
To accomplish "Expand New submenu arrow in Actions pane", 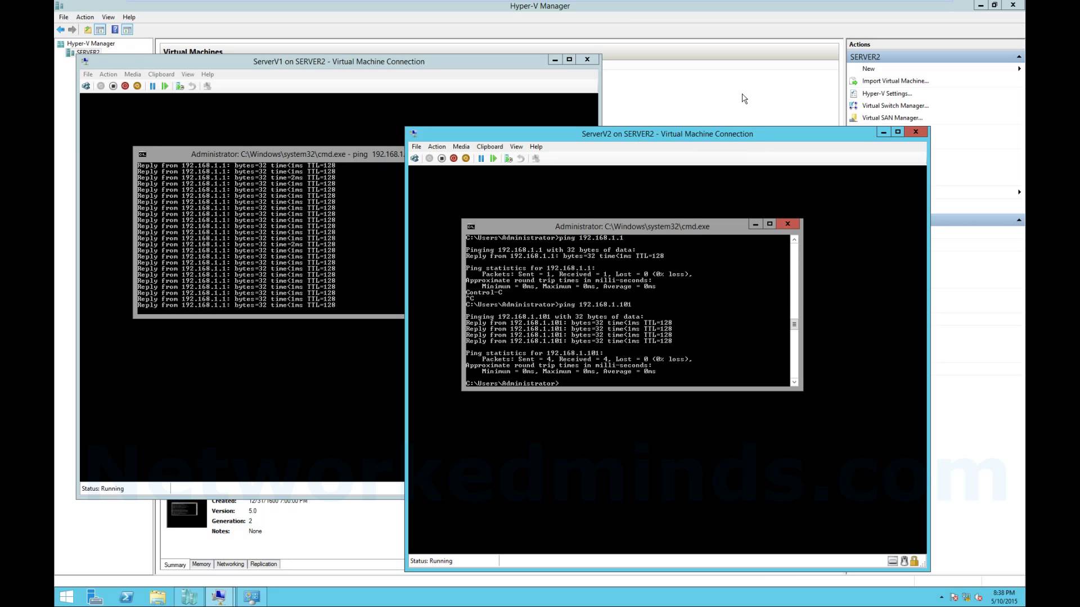I will (1019, 69).
